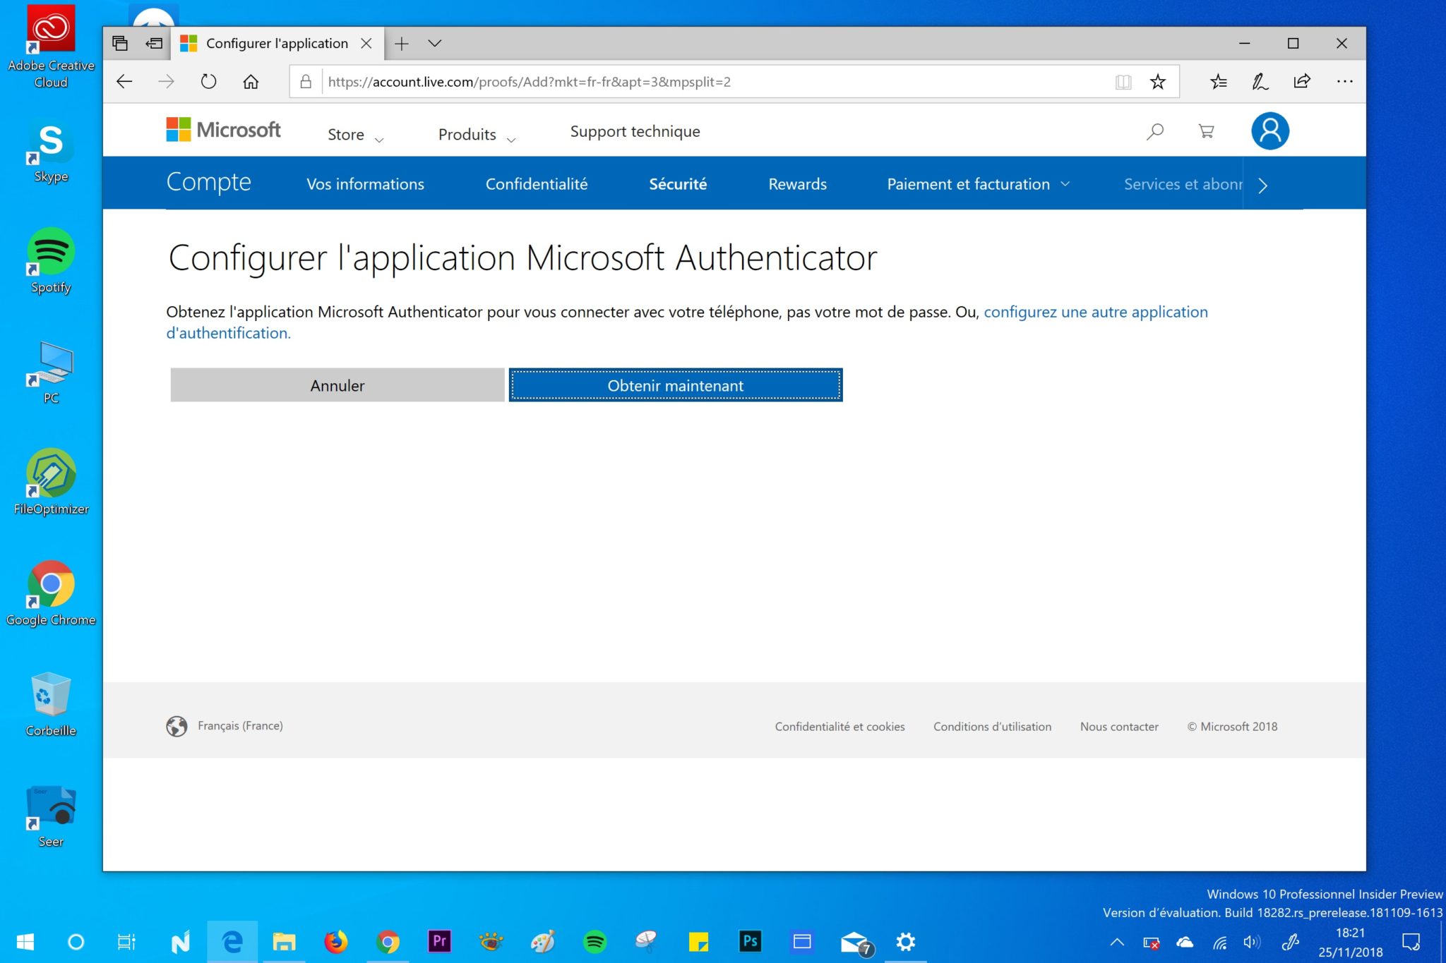Launch Premiere Pro from taskbar
The height and width of the screenshot is (963, 1446).
439,941
